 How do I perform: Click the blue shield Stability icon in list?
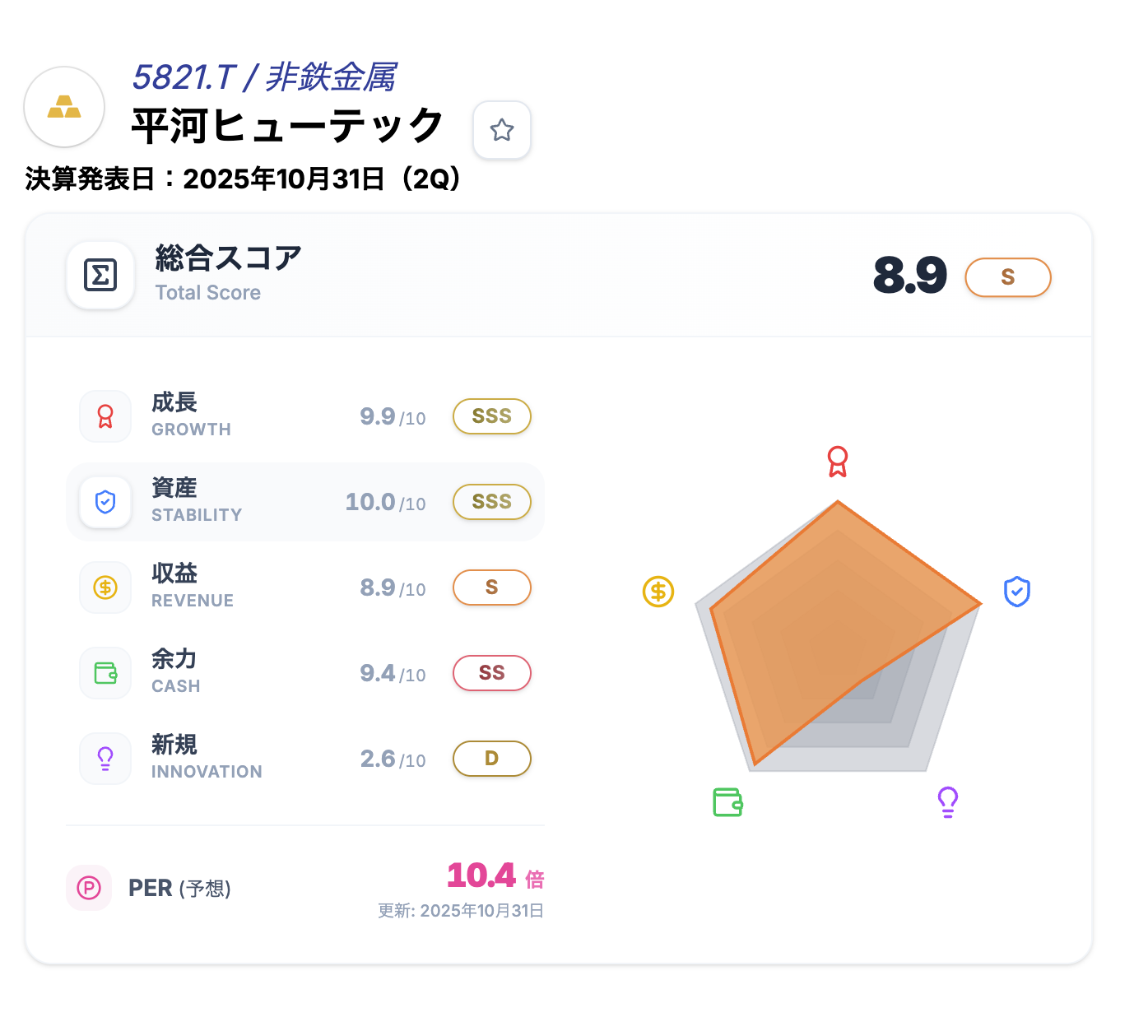click(x=105, y=502)
